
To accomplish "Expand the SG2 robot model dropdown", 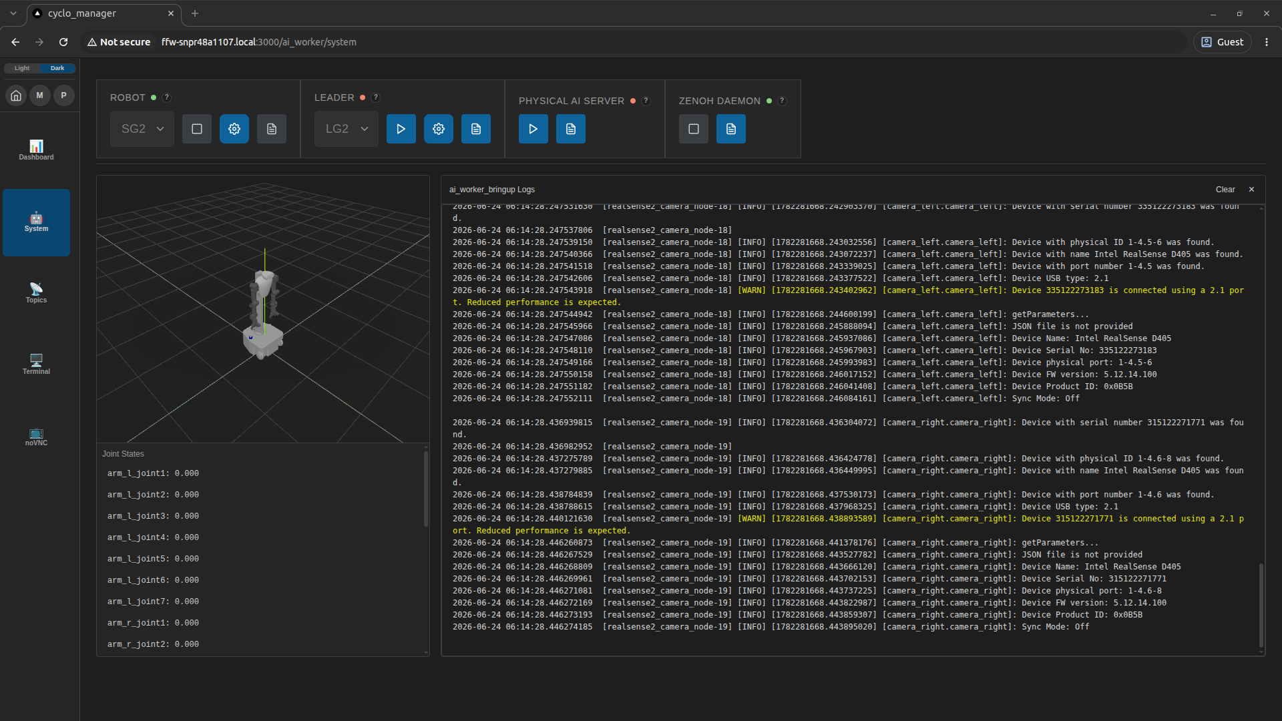I will [142, 129].
